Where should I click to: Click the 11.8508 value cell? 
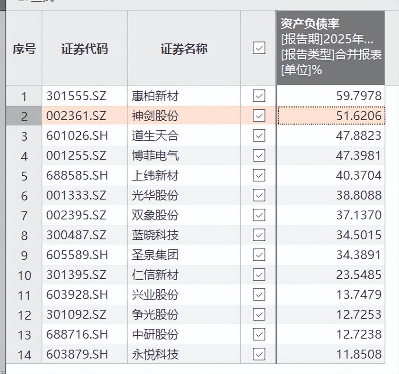(330, 354)
